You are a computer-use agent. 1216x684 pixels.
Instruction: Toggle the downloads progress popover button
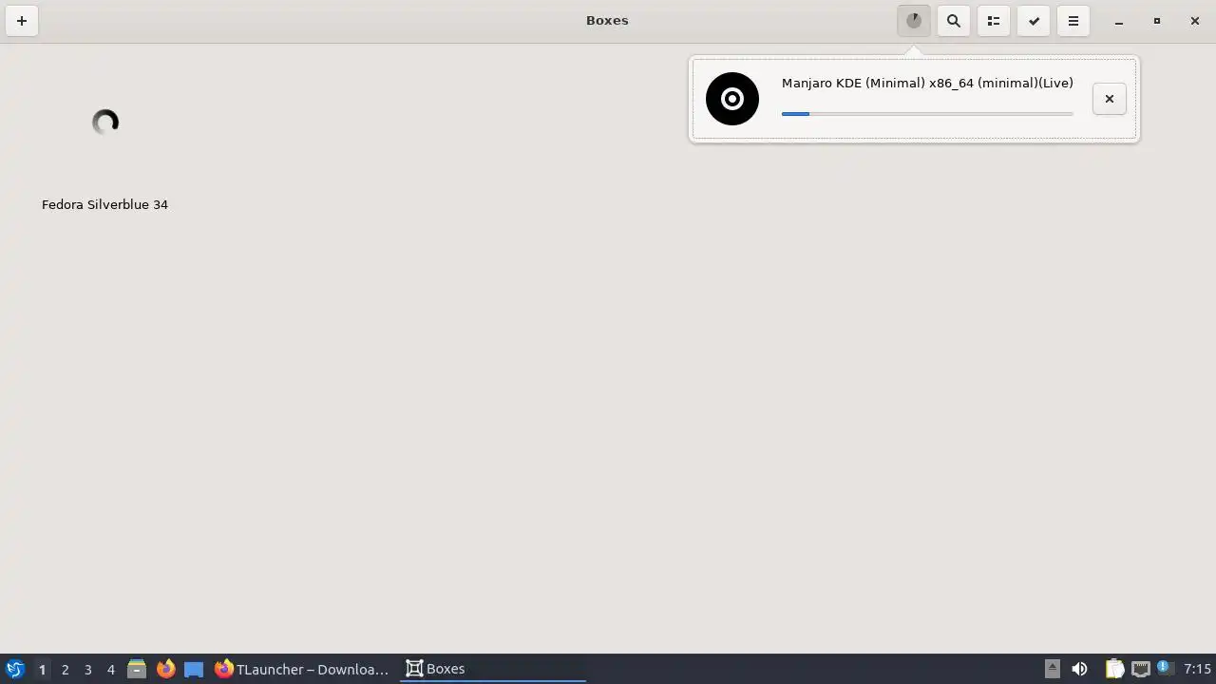[x=914, y=21]
